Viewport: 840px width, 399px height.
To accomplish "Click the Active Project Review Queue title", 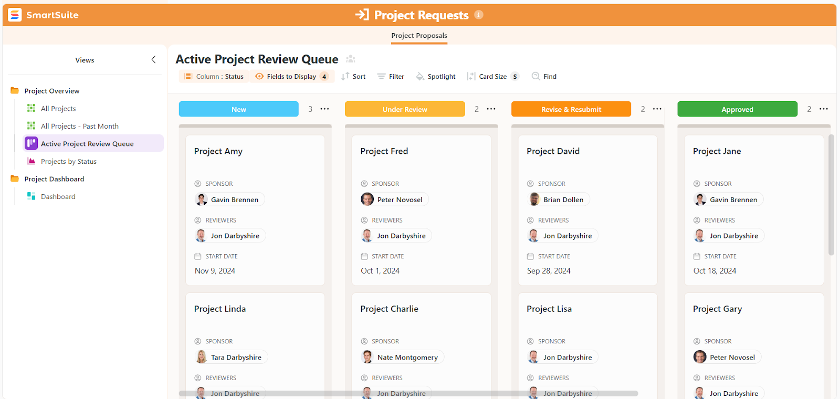I will coord(257,59).
